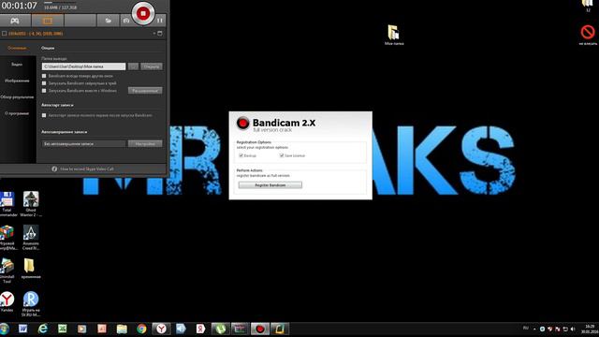Open the Windows Start menu
Viewport: 599px width, 337px height.
click(x=4, y=329)
